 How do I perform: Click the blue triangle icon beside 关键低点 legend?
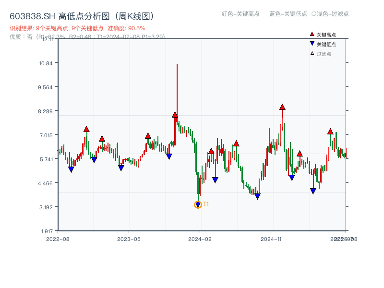click(x=312, y=44)
